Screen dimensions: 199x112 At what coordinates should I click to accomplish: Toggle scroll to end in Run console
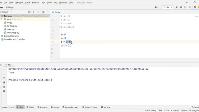click(4, 82)
